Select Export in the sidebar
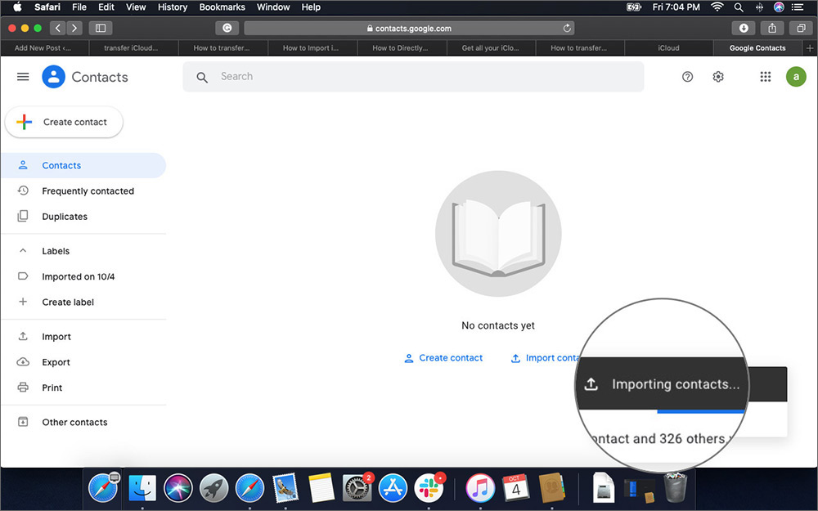Viewport: 818px width, 511px height. [56, 361]
